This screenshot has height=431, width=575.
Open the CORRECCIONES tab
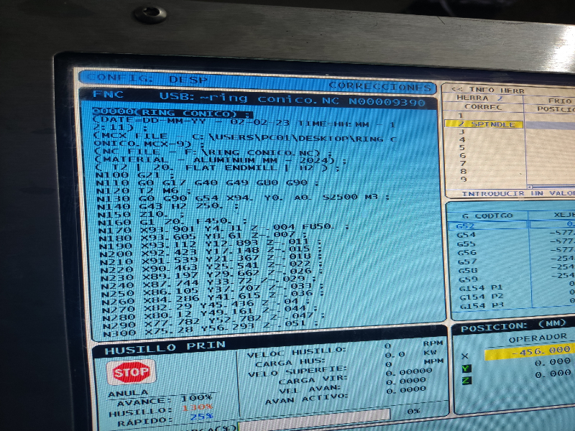pos(379,86)
